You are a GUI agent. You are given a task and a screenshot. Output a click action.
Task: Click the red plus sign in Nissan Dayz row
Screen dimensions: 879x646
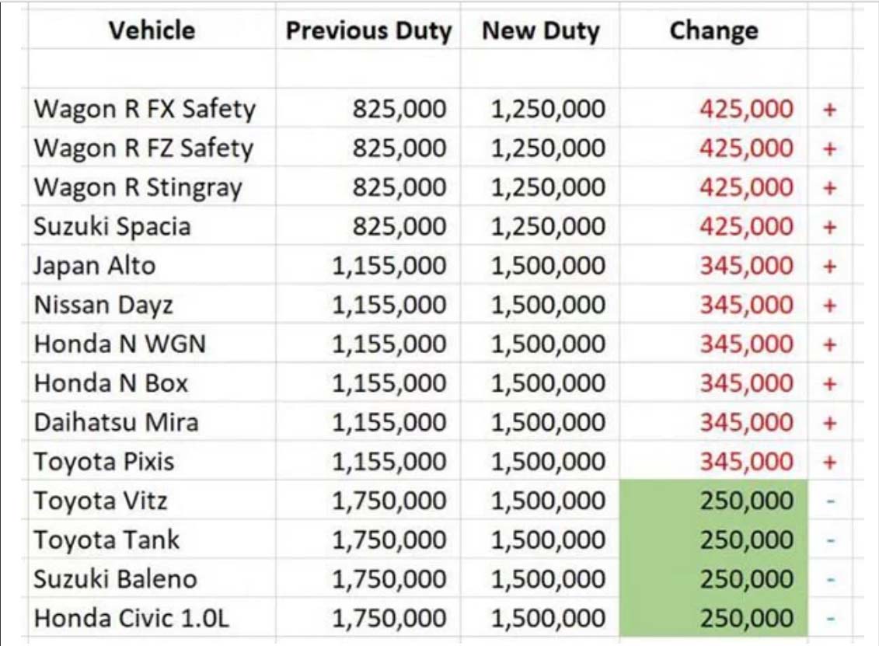click(829, 306)
